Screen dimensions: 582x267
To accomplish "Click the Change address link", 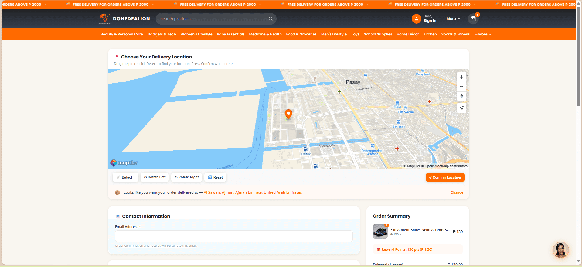I will 457,192.
